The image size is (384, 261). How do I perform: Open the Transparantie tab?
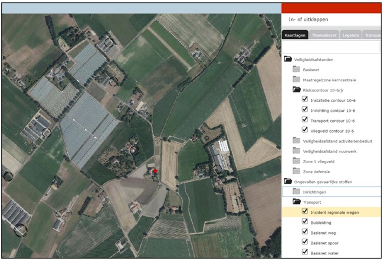point(372,35)
